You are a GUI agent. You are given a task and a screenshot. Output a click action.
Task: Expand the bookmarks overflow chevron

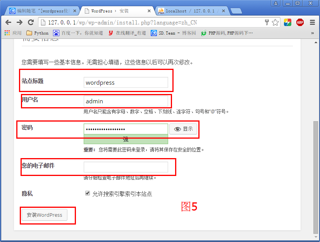click(312, 33)
